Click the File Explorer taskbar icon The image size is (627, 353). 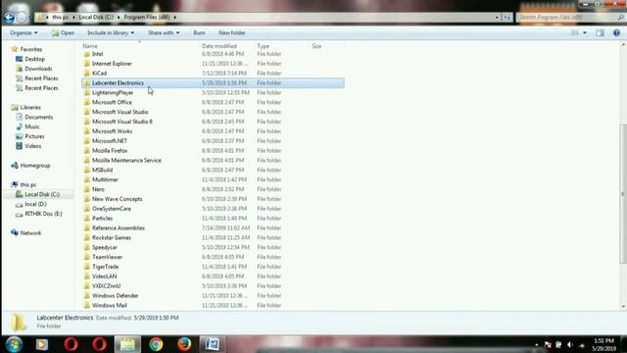127,344
